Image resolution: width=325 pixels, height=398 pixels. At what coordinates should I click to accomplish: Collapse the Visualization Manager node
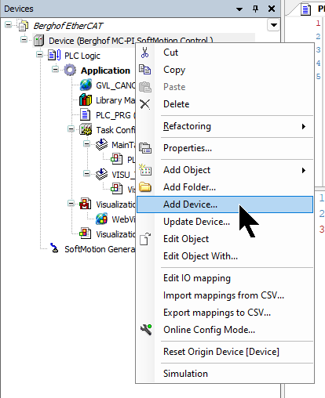(x=71, y=204)
